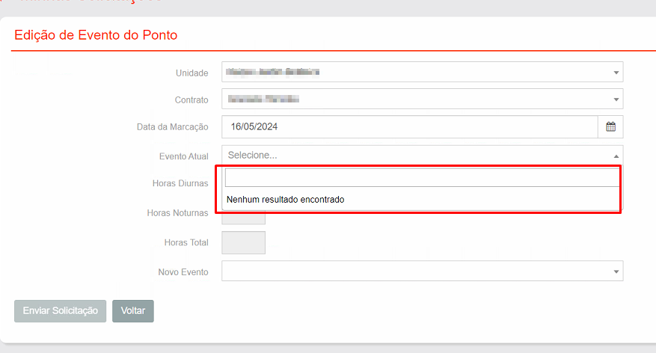Click the Data da Marcação label
656x353 pixels.
click(172, 127)
